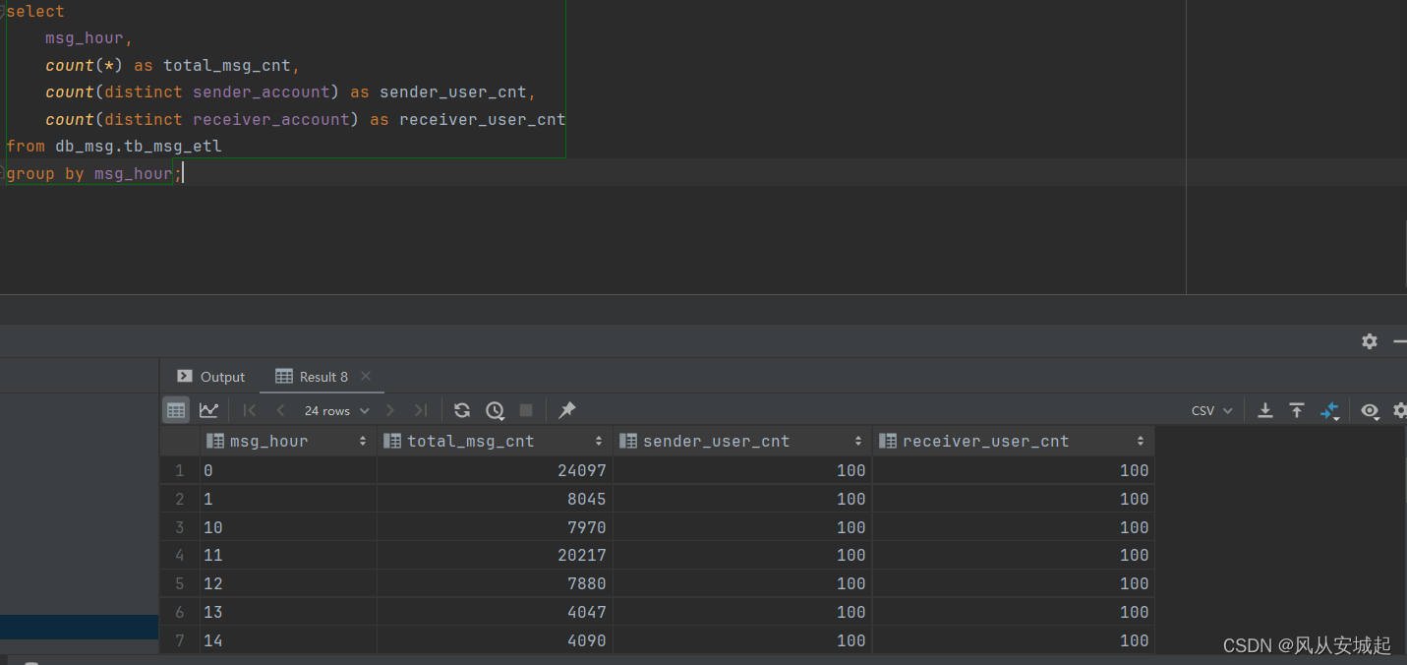This screenshot has width=1407, height=665.
Task: Open the reload interval clock icon
Action: [x=495, y=410]
